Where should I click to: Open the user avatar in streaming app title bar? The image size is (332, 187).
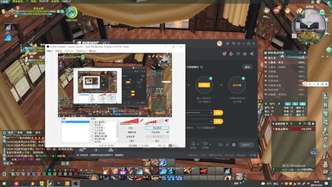220,44
